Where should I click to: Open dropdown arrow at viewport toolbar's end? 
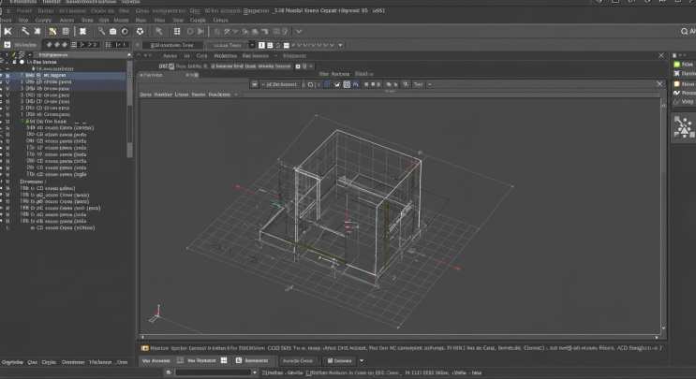429,84
